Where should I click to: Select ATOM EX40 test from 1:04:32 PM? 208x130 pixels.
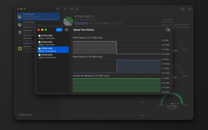53,43
